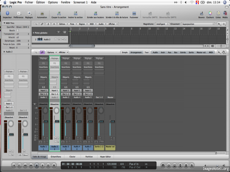Click the Fusionner toolbar icon
230x172 pixels.
tap(134, 13)
